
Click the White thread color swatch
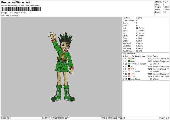129,71
